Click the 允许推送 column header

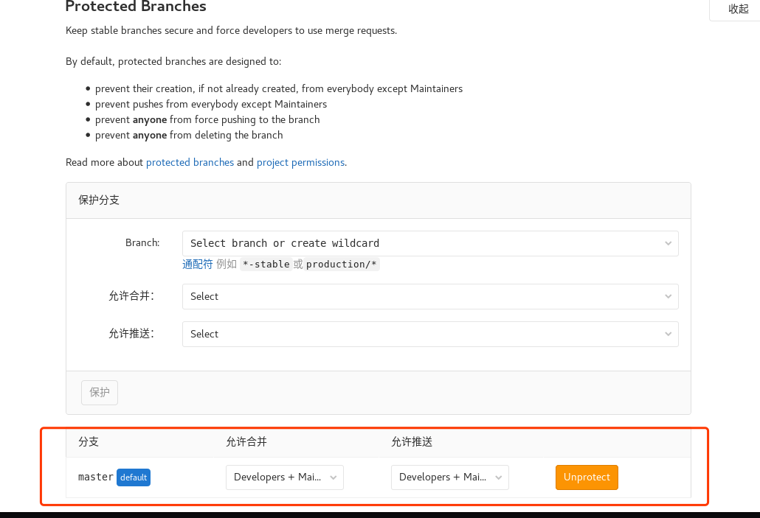(x=412, y=441)
